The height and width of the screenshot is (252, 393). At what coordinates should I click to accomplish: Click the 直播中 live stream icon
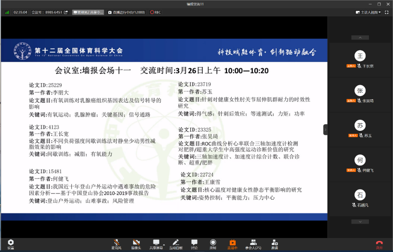(232, 244)
